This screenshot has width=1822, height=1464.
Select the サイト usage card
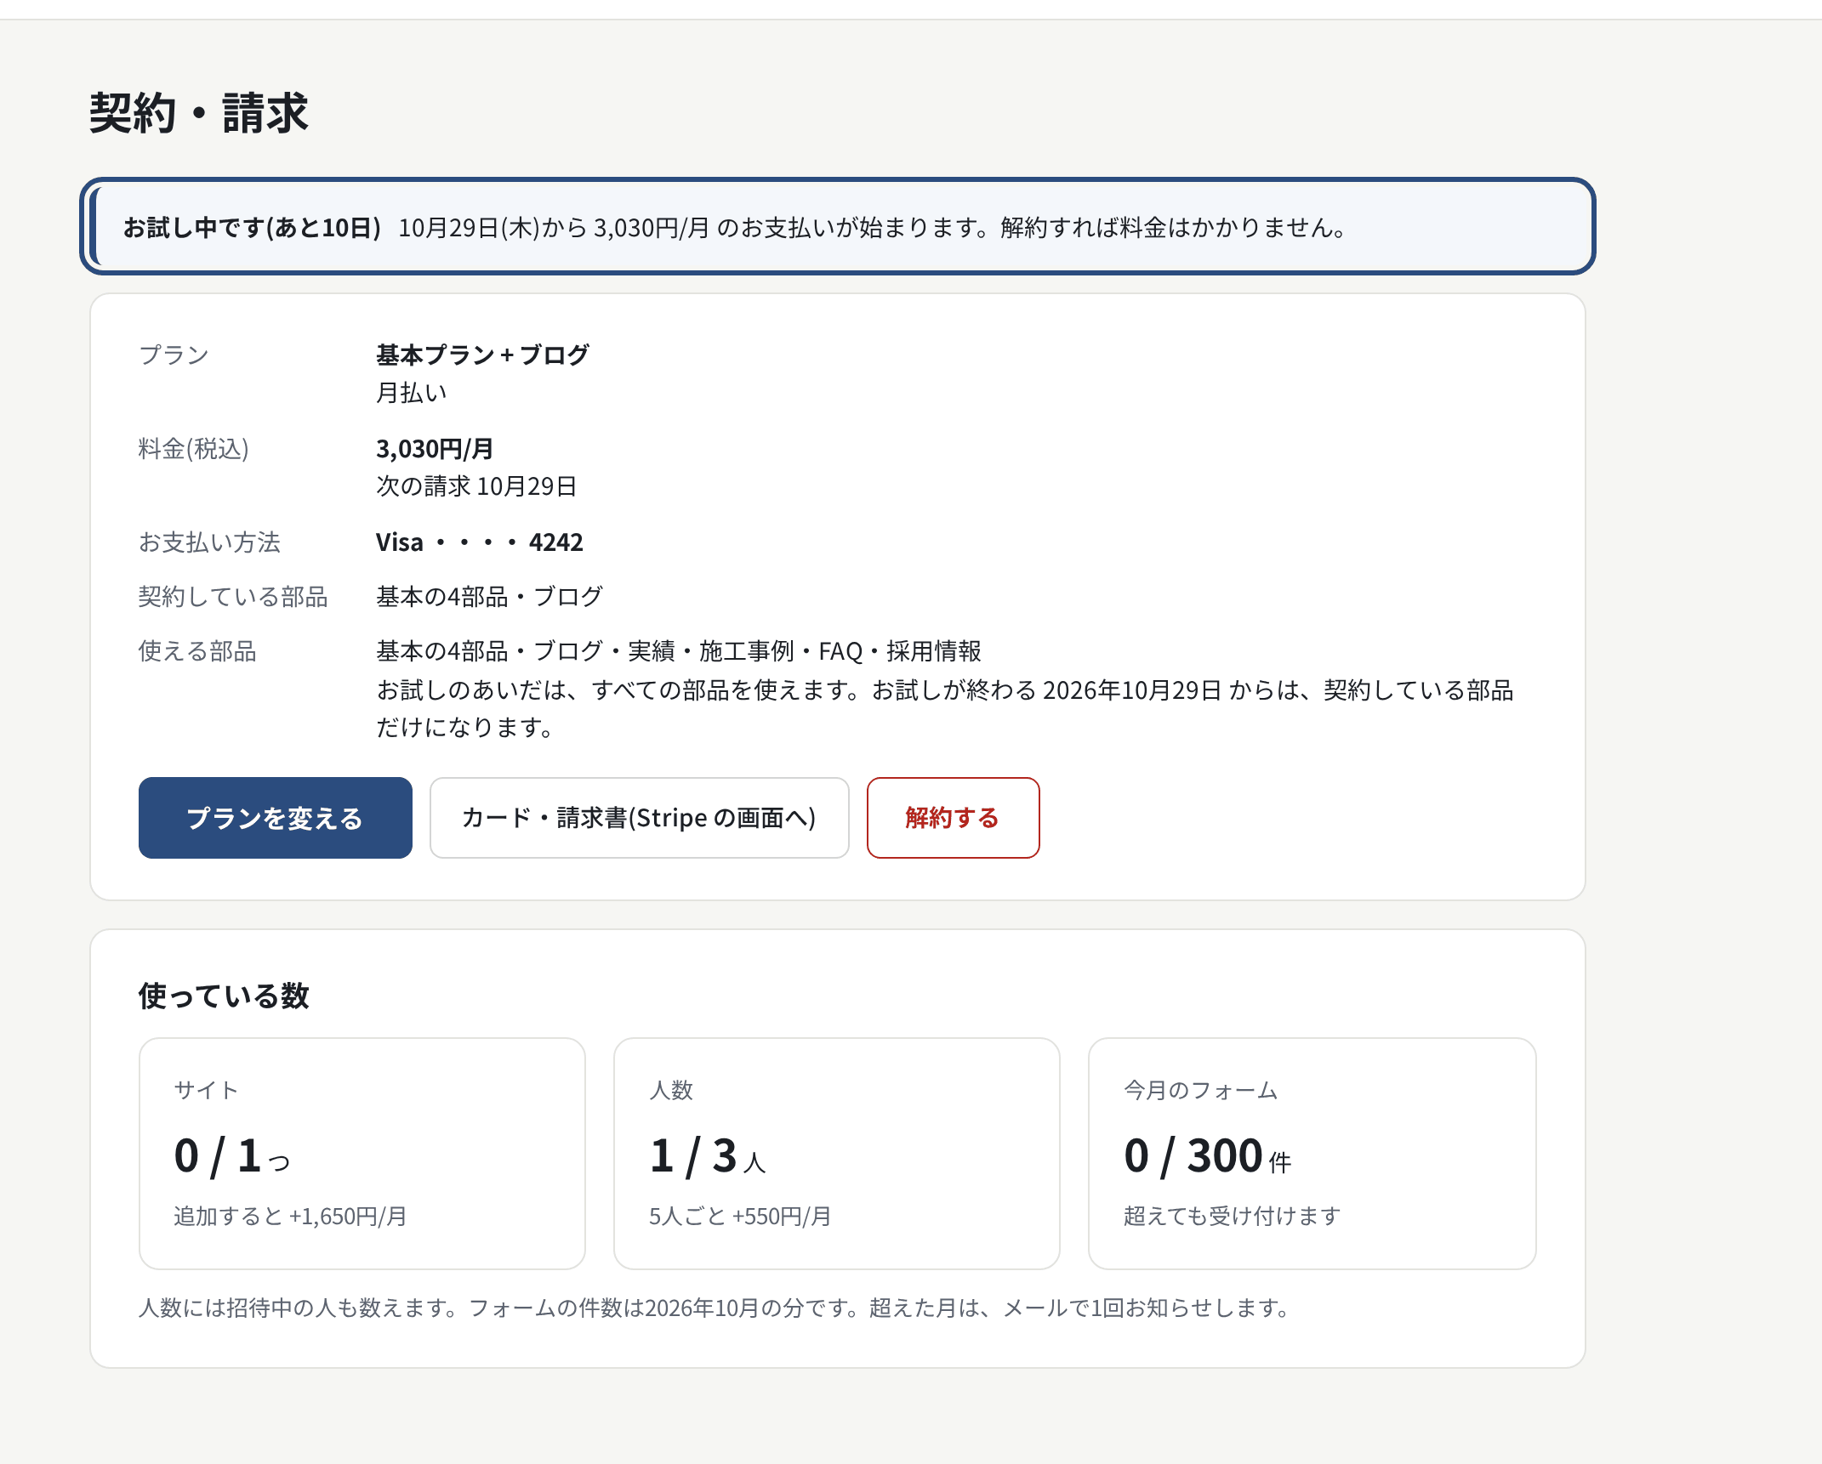coord(362,1153)
